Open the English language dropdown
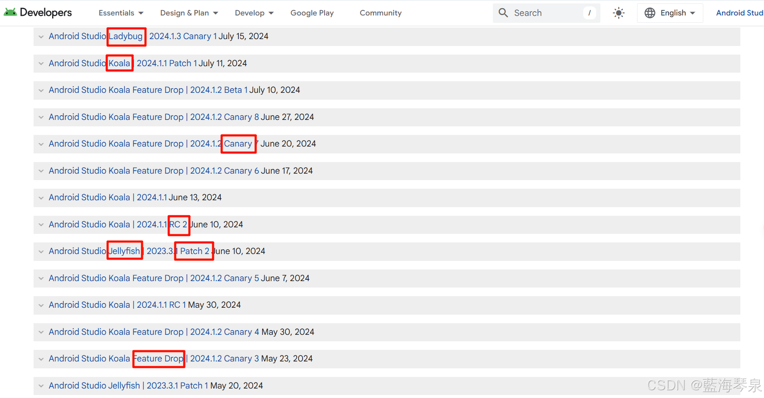The height and width of the screenshot is (398, 764). click(670, 13)
